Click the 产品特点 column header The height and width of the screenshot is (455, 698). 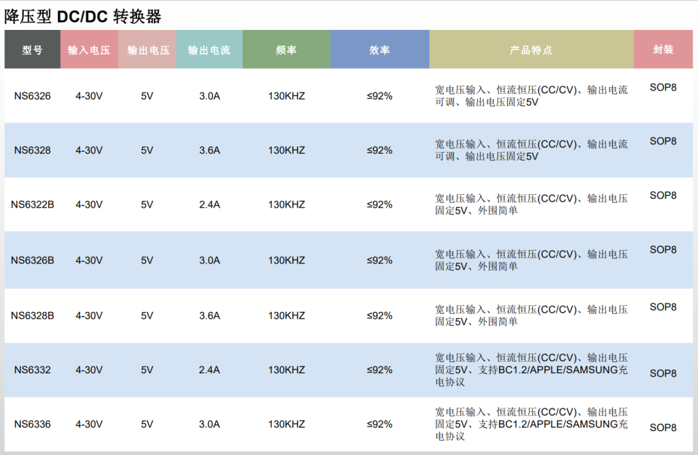(532, 49)
